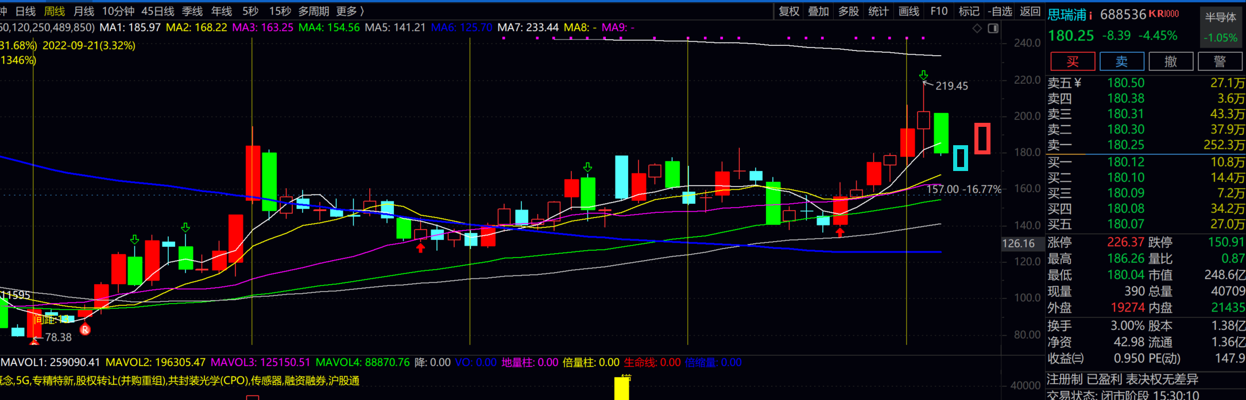Click the red KR badge after 688536
This screenshot has height=400, width=1246.
coord(1164,14)
